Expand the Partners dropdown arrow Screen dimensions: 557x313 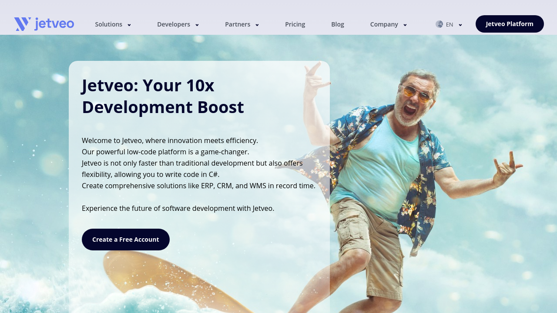(257, 25)
